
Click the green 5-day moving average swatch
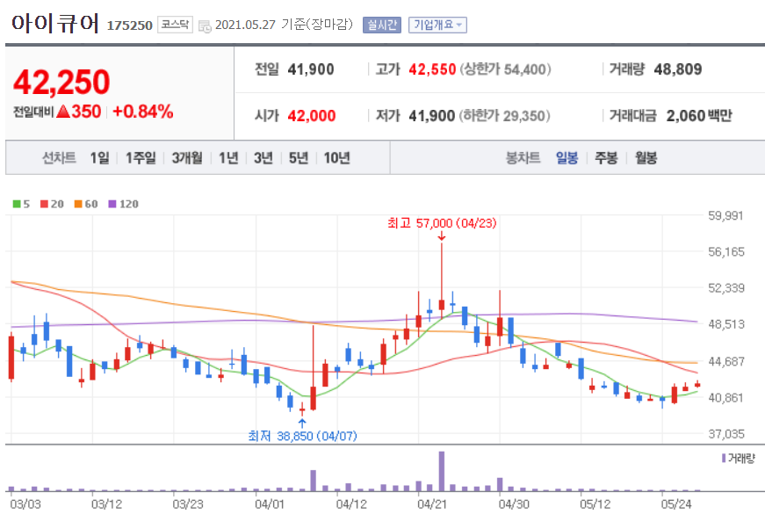tap(17, 204)
